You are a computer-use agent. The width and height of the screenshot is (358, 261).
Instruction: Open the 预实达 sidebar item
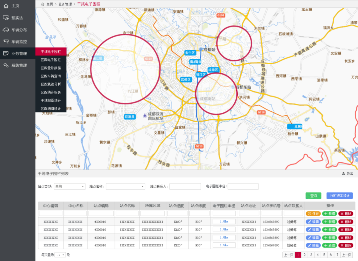(x=18, y=18)
